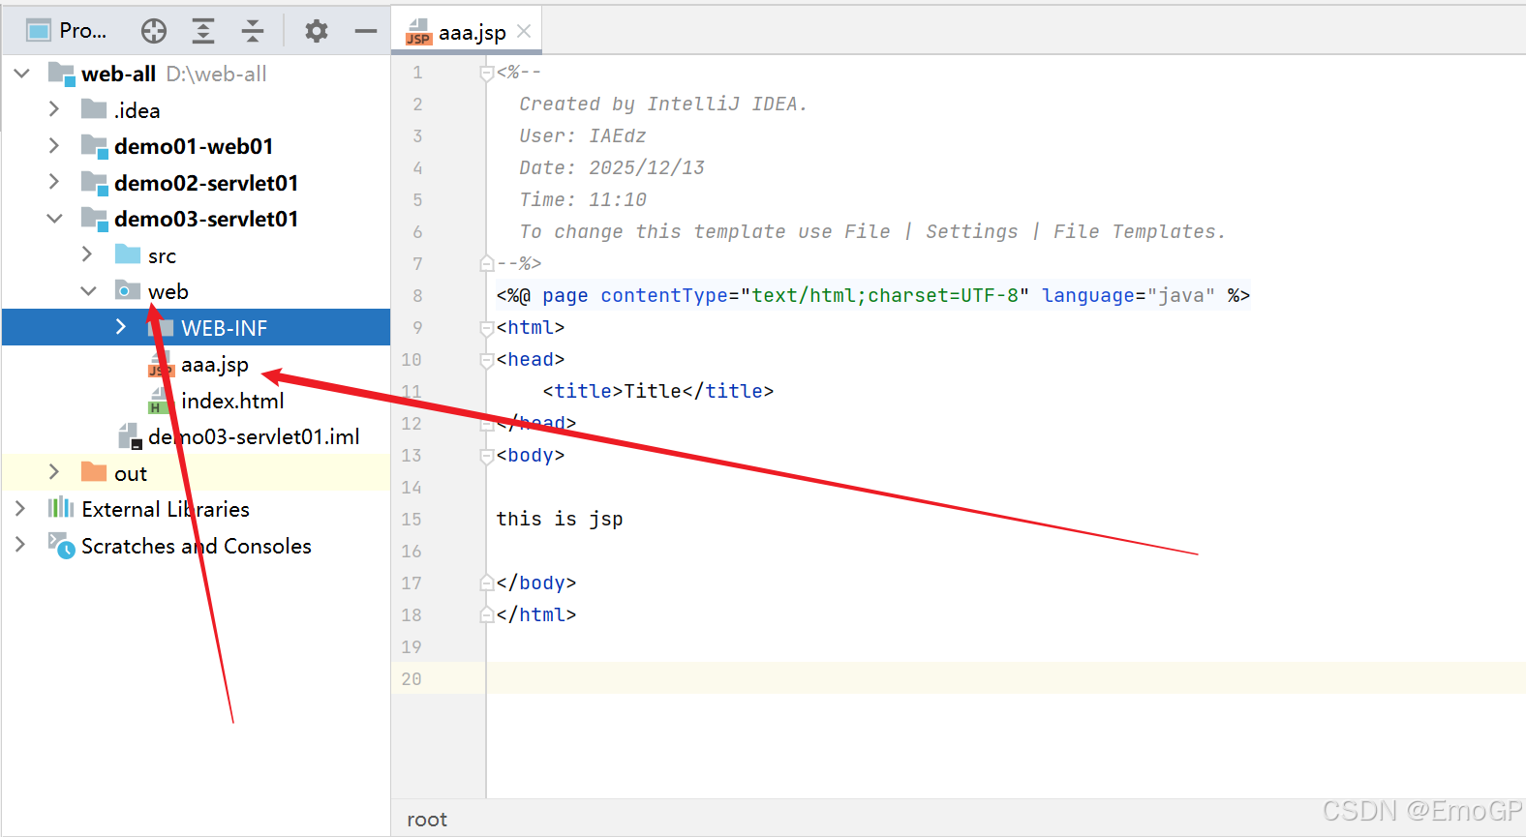Open the Project view dropdown
1526x837 pixels.
point(66,31)
